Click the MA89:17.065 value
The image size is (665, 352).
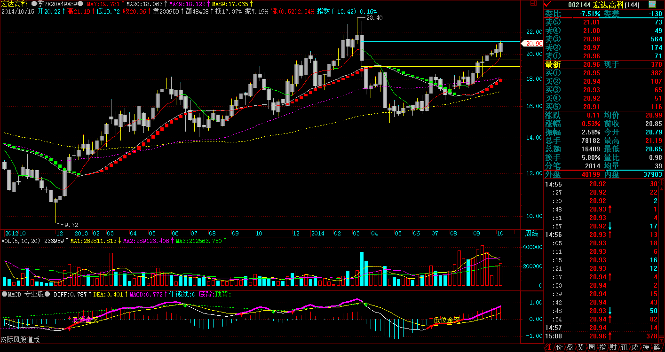[231, 3]
